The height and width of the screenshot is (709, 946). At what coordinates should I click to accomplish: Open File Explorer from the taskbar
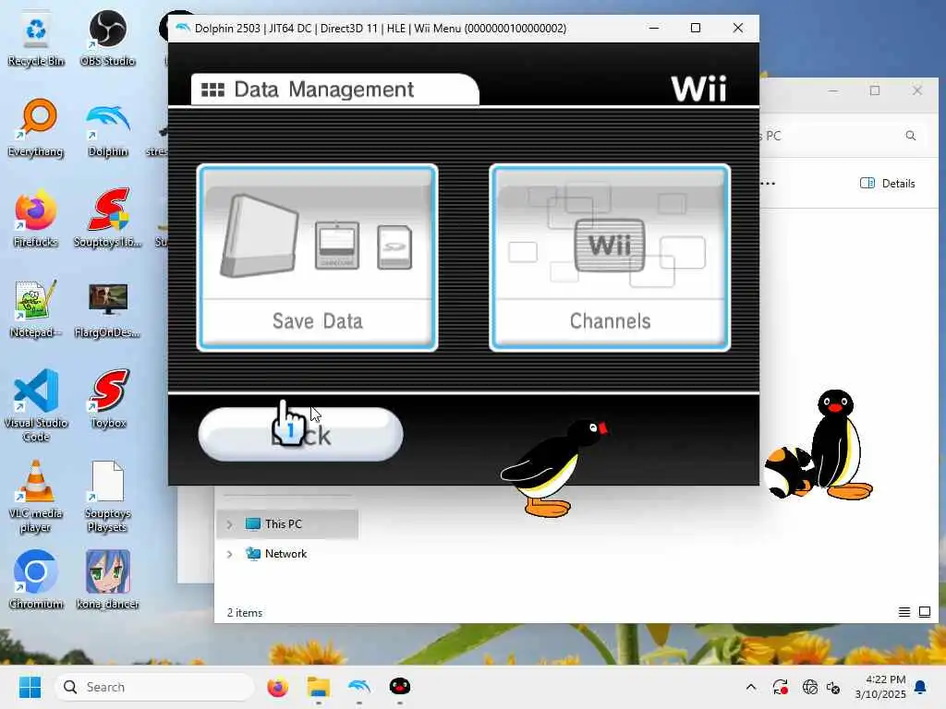click(x=319, y=687)
